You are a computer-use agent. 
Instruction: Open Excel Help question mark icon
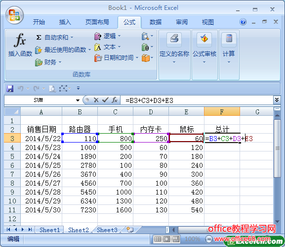point(243,22)
